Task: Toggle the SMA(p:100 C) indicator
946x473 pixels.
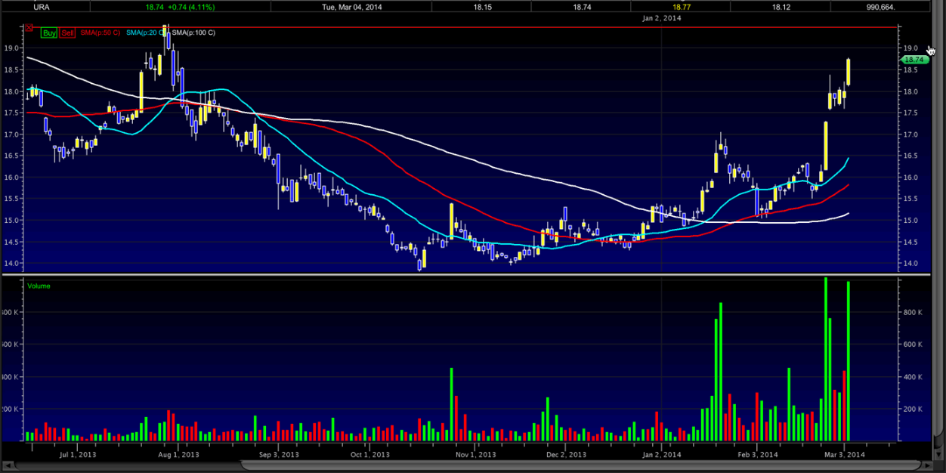Action: click(x=195, y=32)
